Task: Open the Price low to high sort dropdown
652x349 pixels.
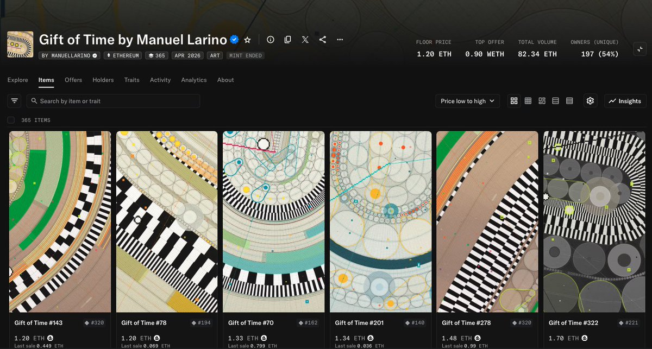Action: click(x=467, y=101)
